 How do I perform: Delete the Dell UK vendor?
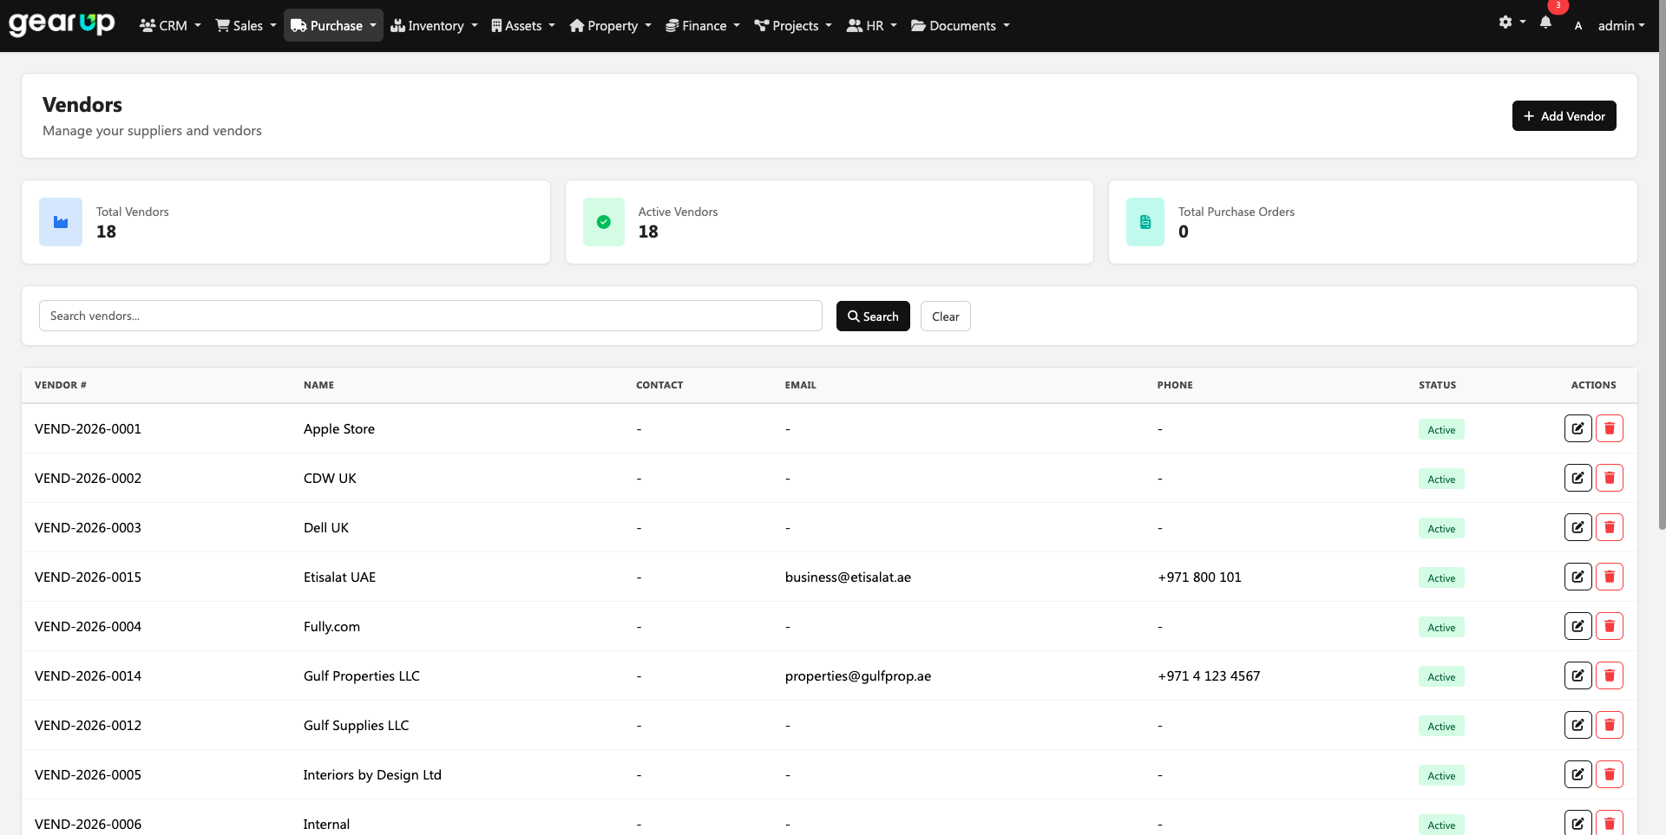coord(1609,527)
